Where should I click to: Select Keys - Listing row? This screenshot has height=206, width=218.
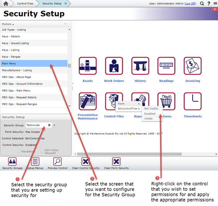coord(34,50)
